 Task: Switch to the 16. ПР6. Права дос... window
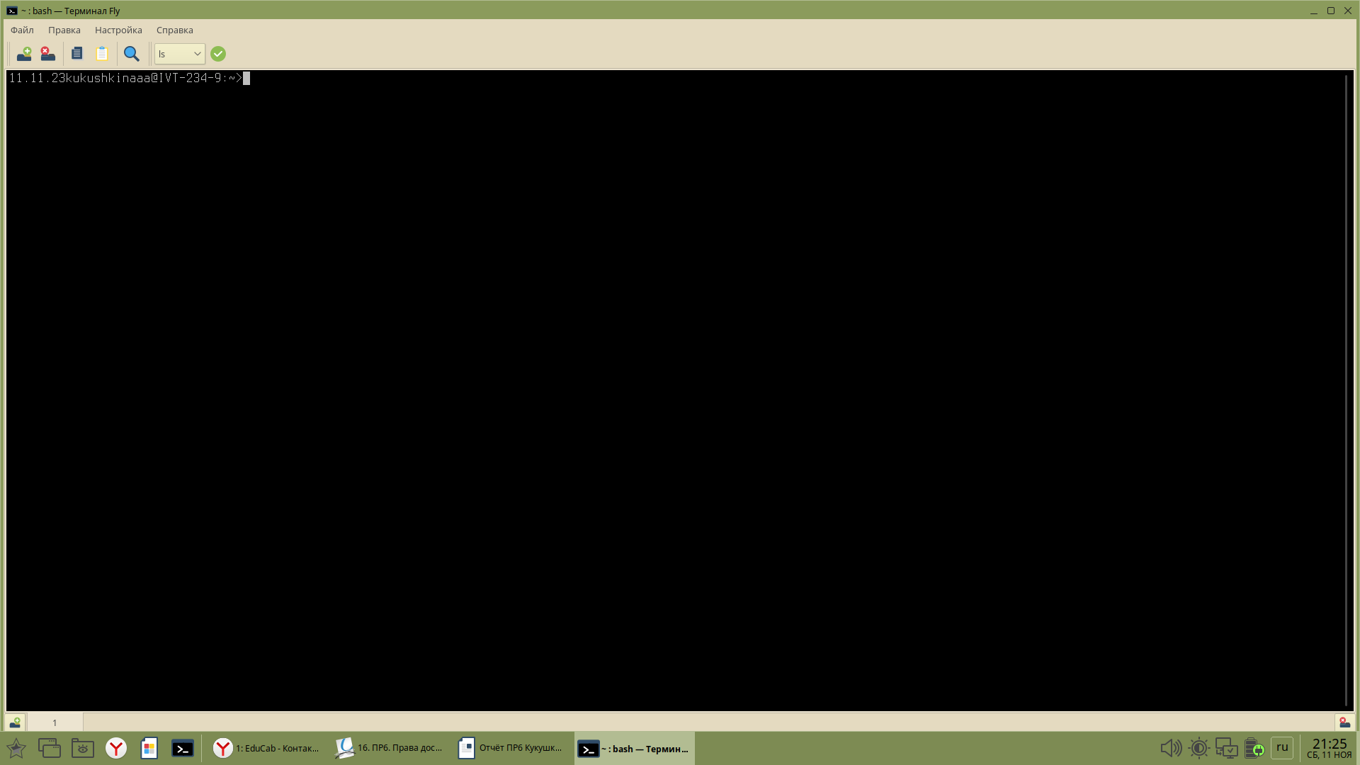(x=389, y=748)
